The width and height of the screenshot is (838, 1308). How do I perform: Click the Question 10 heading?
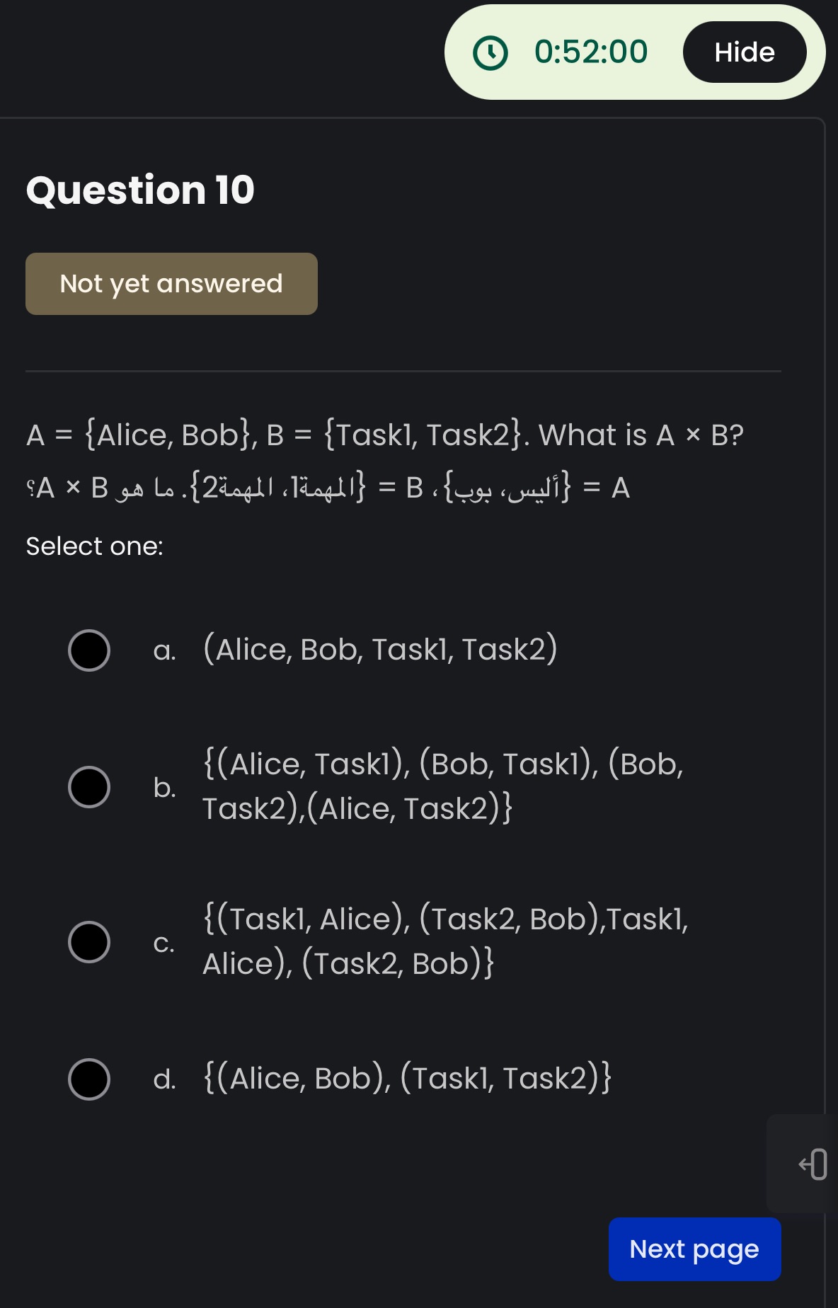click(139, 189)
